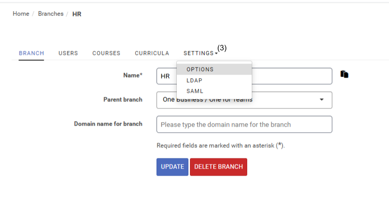Select the BRANCH tab
This screenshot has height=219, width=389.
pos(31,53)
